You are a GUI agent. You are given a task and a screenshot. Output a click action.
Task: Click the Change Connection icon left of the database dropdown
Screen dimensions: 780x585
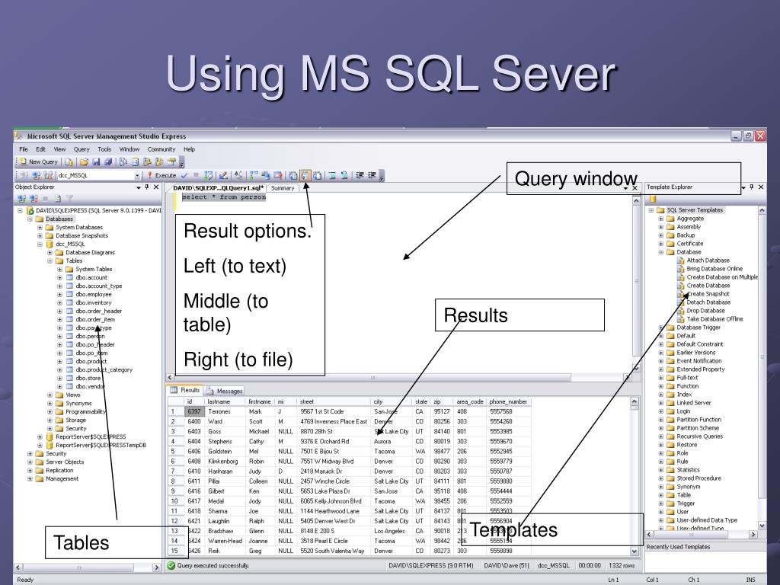point(48,175)
